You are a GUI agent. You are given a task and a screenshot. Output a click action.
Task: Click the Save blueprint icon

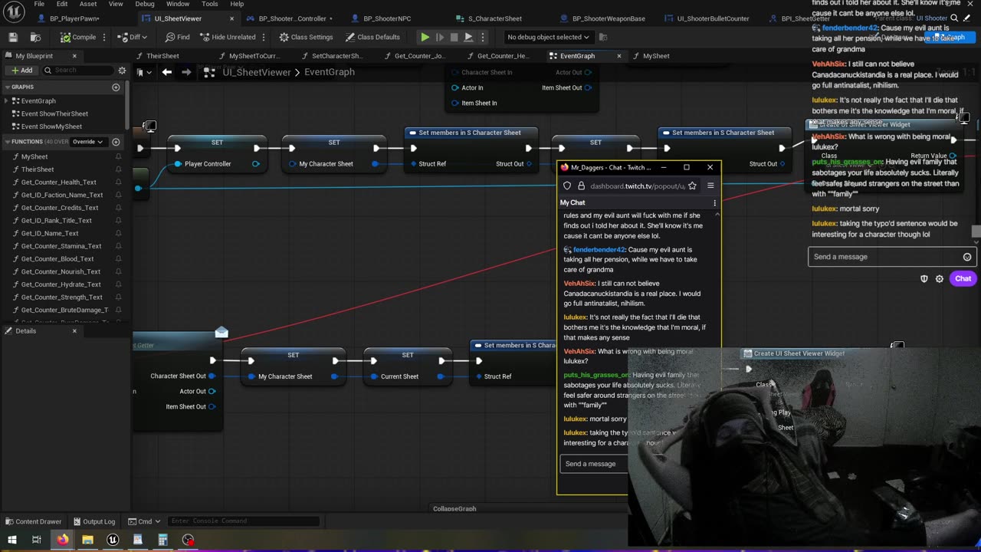(13, 37)
